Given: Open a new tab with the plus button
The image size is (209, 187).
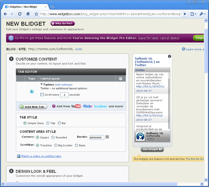Looking at the screenshot, I should pos(52,7).
